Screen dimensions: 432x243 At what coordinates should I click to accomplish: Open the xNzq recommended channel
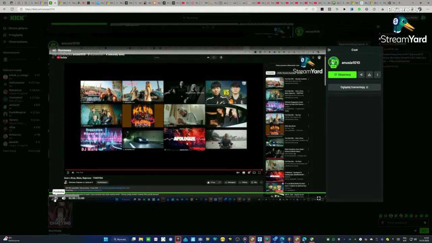pos(22,128)
